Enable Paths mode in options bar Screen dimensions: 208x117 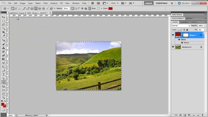pyautogui.click(x=16, y=8)
